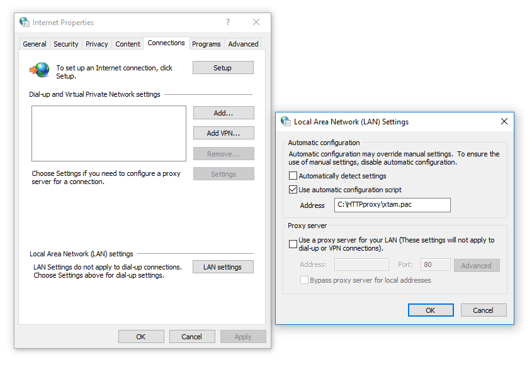
Task: Close the Local Area Network Settings dialog
Action: pos(504,121)
